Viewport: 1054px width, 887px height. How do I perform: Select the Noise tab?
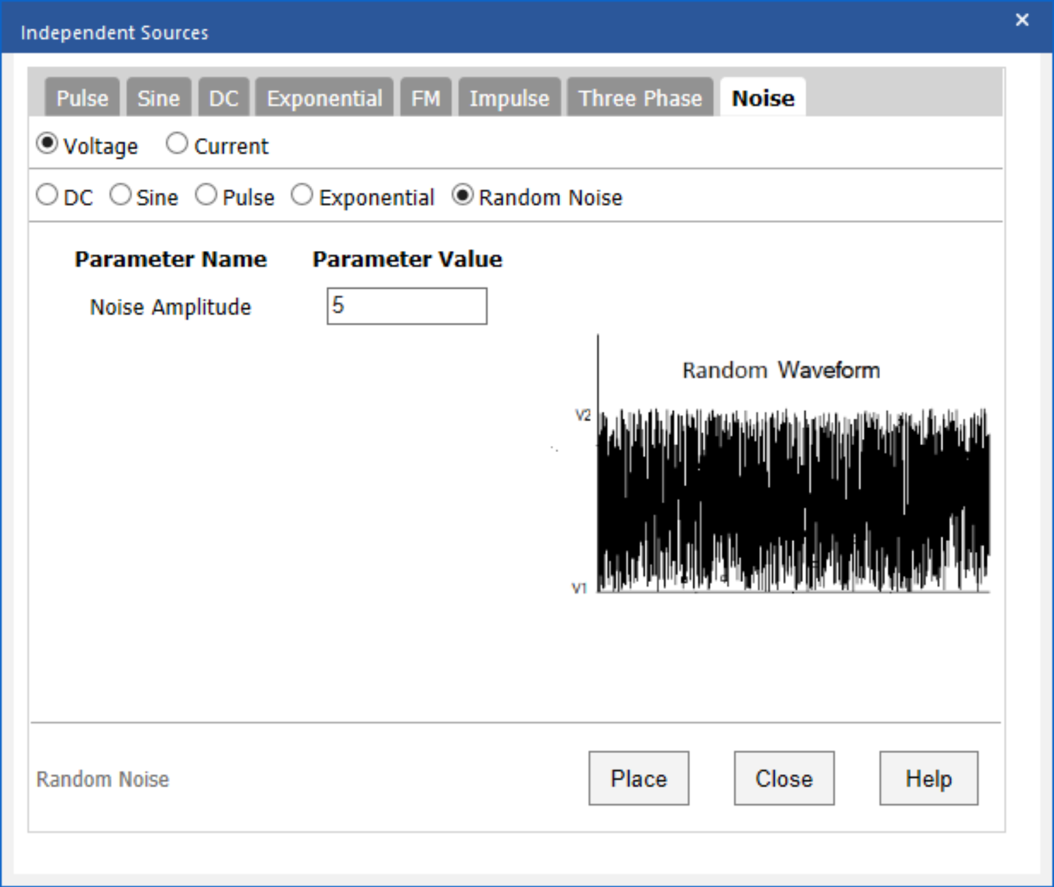tap(763, 98)
